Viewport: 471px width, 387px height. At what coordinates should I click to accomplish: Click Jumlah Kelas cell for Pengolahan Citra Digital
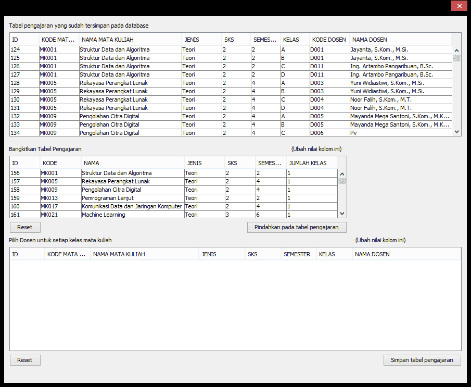coord(311,190)
